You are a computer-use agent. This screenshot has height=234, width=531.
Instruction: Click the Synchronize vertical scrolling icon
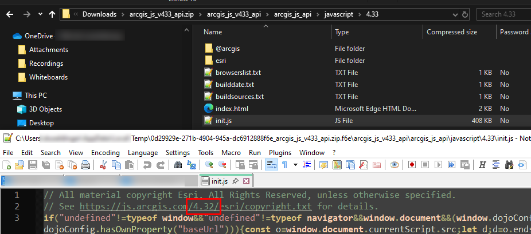240,165
